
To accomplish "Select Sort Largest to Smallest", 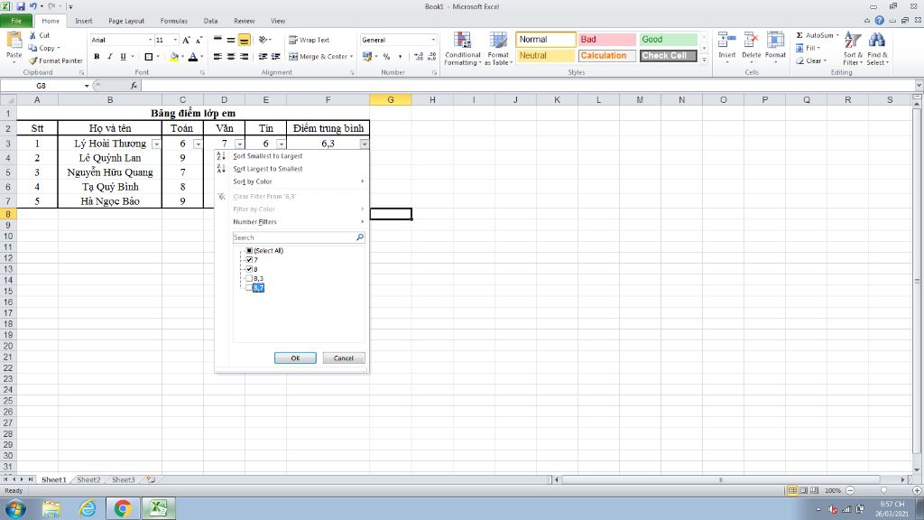I will [x=267, y=169].
